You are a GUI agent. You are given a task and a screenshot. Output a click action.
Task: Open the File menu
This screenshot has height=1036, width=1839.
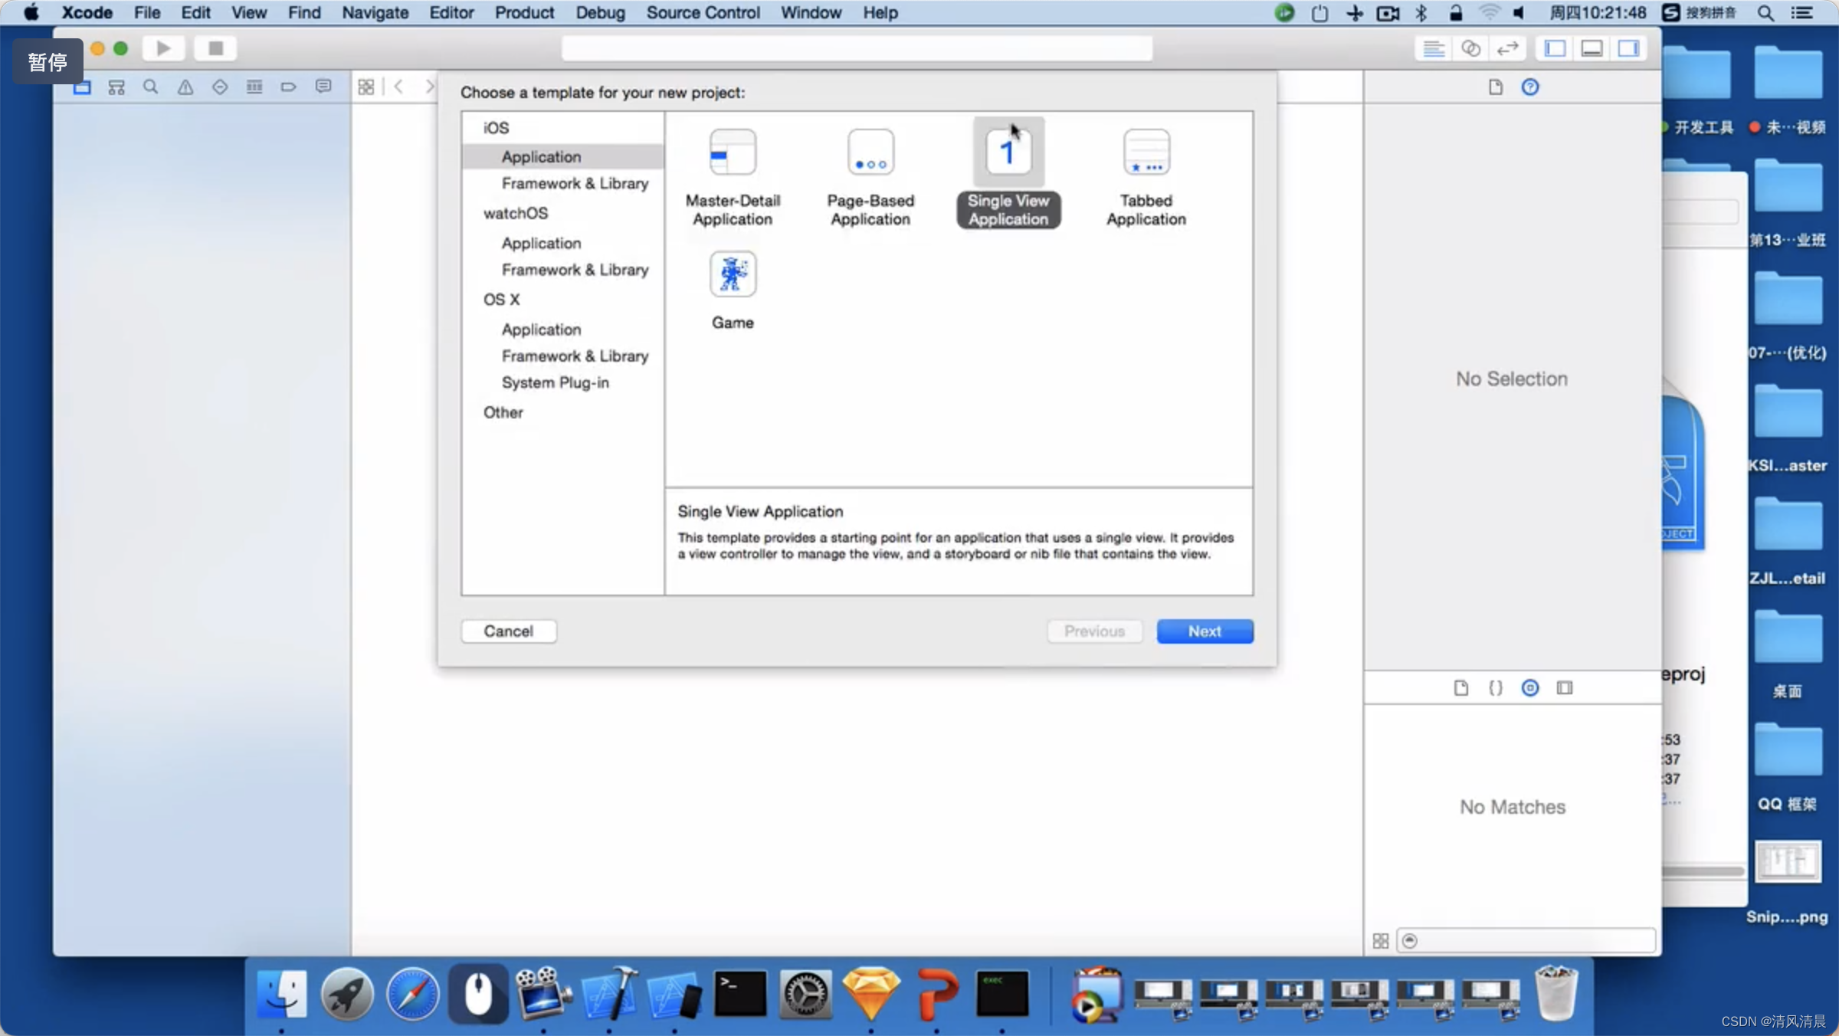click(x=146, y=12)
